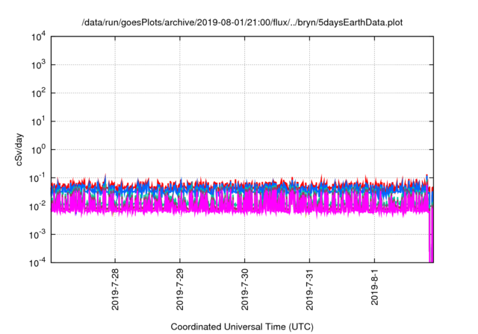Screen dimensions: 478x334
Task: Click the magenta data drop at plot end
Action: pos(431,234)
